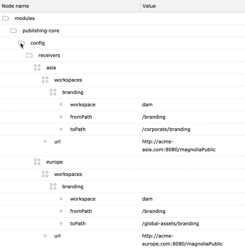Viewport: 245px width, 250px height.
Task: Select the asia receiver node
Action: tap(51, 68)
